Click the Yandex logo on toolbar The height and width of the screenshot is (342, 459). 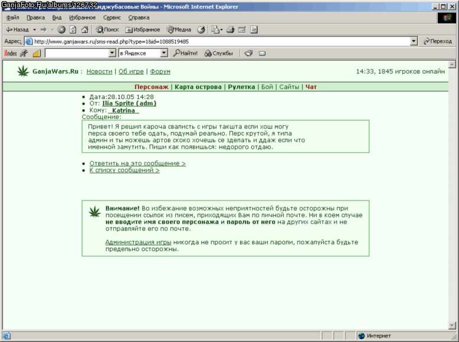(x=10, y=53)
